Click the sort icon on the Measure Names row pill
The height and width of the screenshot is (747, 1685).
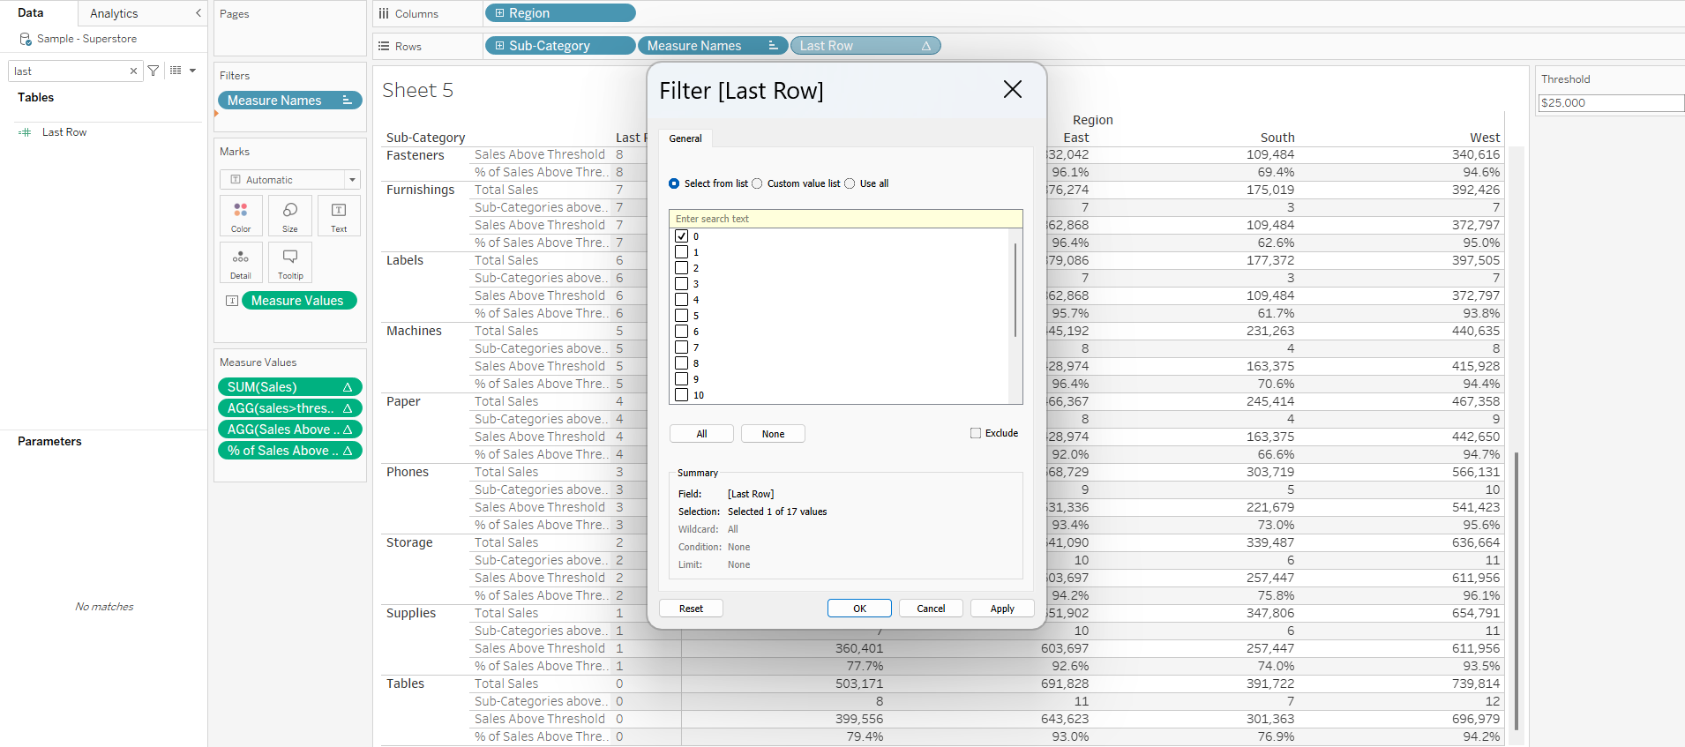[x=773, y=46]
